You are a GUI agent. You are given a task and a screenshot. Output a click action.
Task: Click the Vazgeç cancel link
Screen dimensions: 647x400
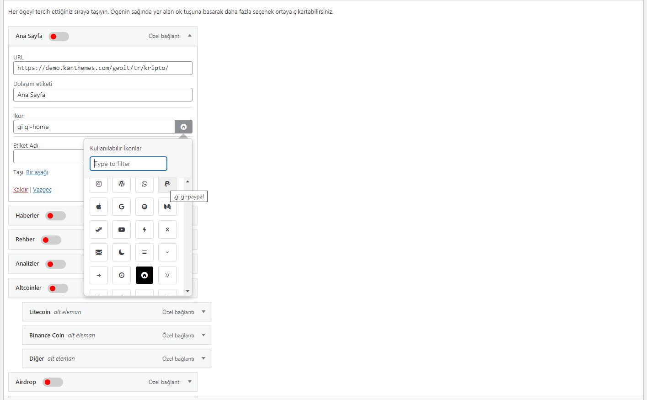[x=42, y=190]
